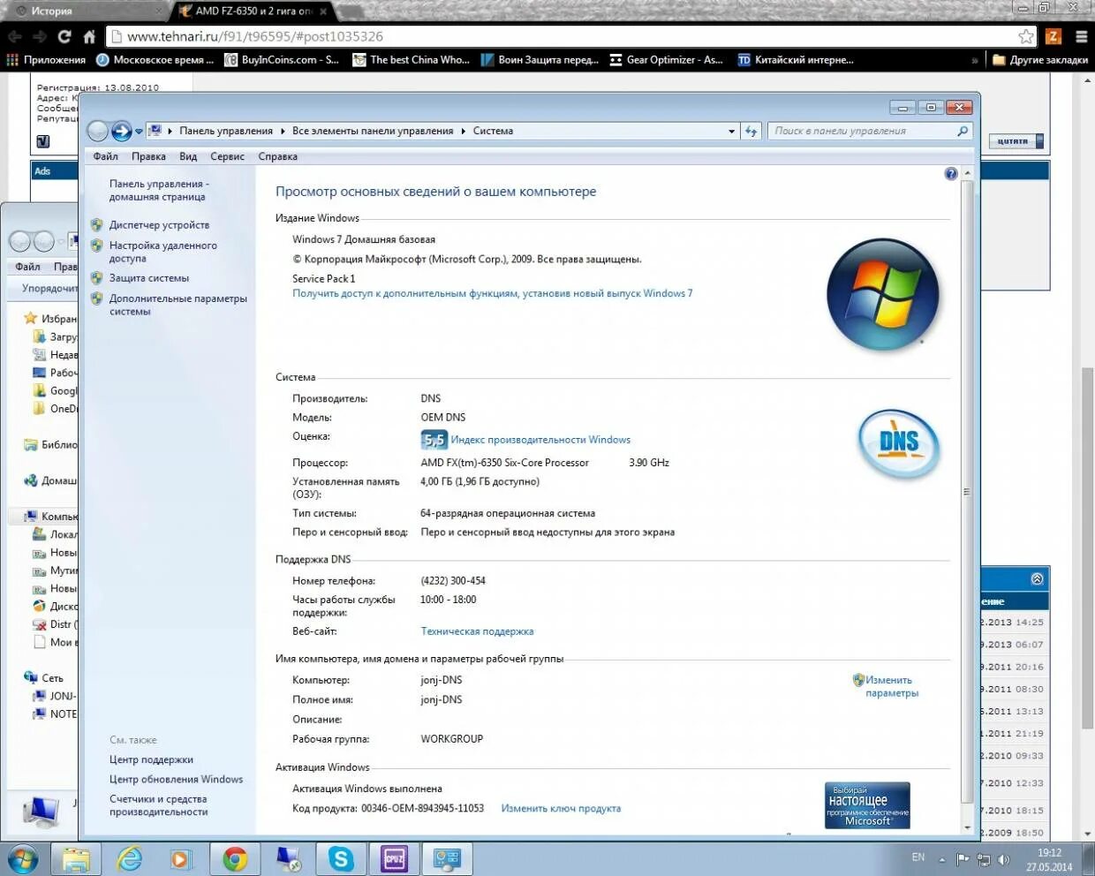Open the Другие закладки bookmarks folder
Screen dimensions: 1095x876
tap(1040, 60)
